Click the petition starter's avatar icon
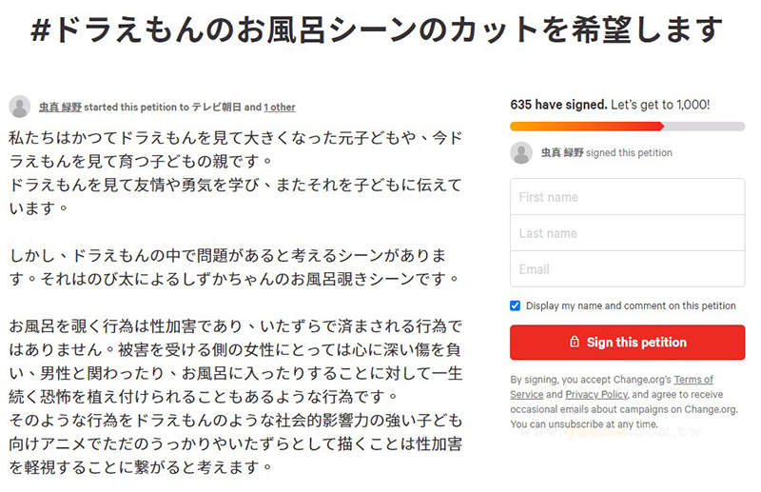 (x=20, y=107)
